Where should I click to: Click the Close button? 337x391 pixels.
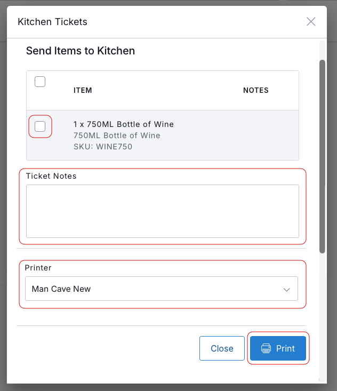[x=222, y=348]
